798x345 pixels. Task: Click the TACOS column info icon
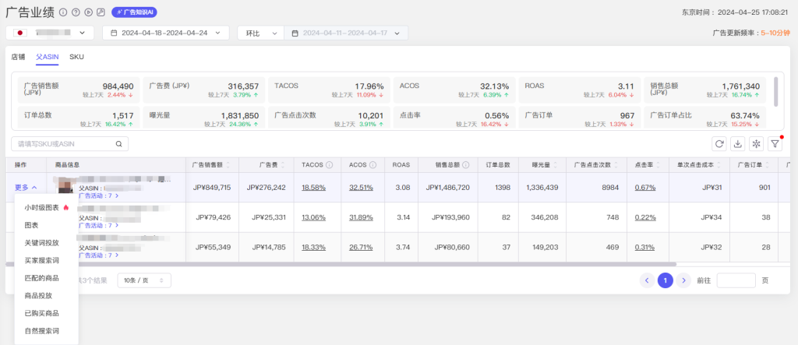pos(330,165)
